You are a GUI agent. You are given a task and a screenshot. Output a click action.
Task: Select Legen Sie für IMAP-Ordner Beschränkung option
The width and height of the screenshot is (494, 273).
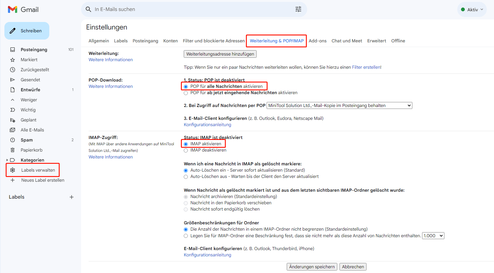tap(186, 236)
